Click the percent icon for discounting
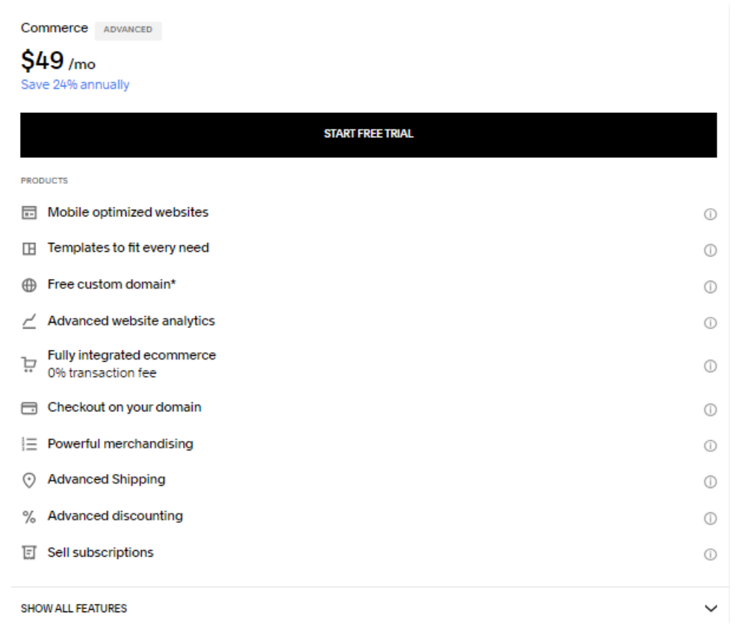The image size is (738, 635). (x=30, y=517)
